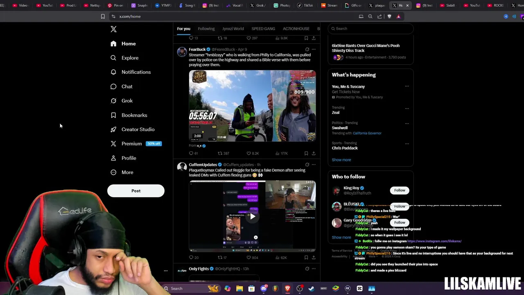This screenshot has height=295, width=524.
Task: Open the Explore page
Action: (x=124, y=58)
